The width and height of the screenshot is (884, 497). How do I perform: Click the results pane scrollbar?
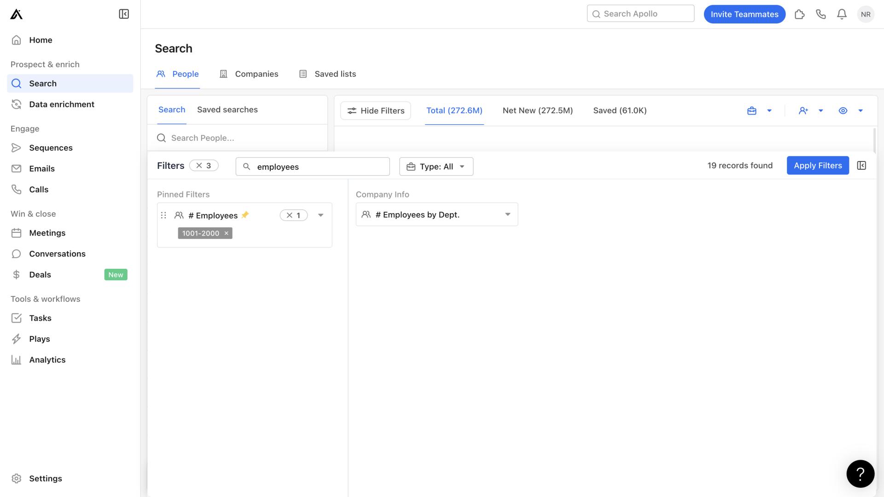(874, 139)
